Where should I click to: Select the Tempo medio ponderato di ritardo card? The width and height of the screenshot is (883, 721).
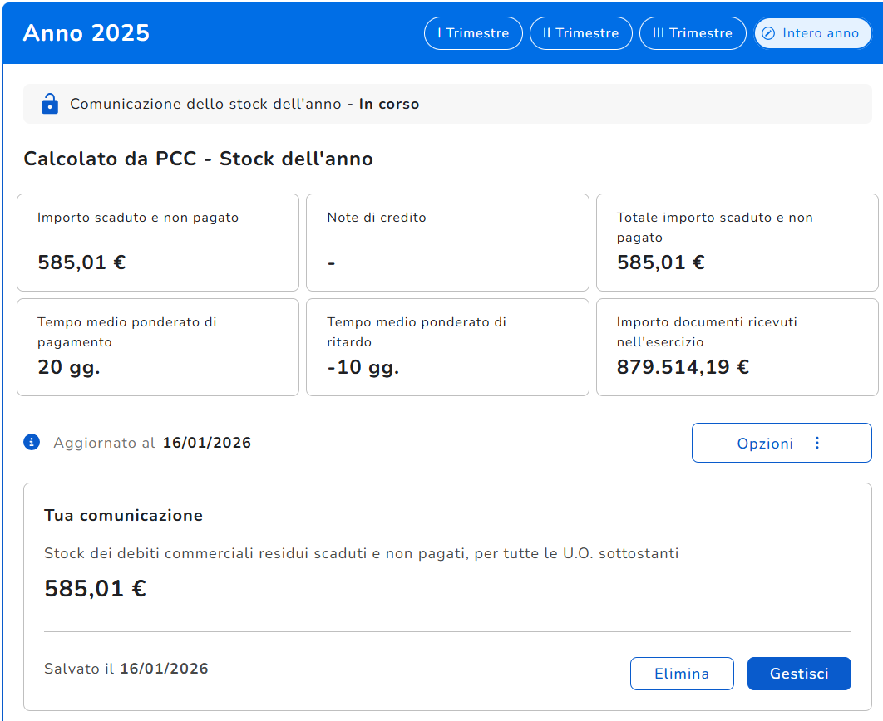click(447, 346)
